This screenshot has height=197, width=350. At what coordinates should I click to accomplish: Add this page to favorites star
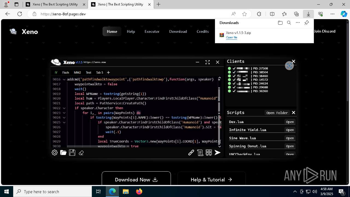[244, 14]
